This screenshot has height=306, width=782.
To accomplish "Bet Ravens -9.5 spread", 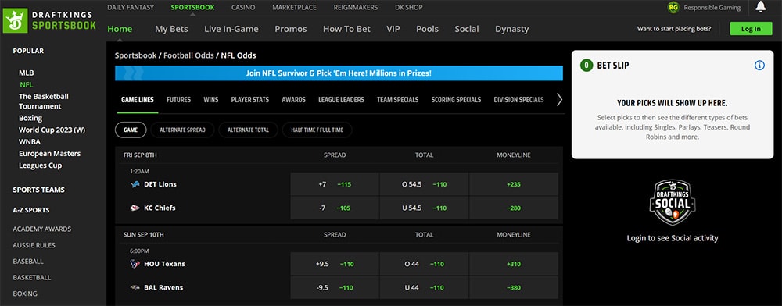I will coord(335,287).
